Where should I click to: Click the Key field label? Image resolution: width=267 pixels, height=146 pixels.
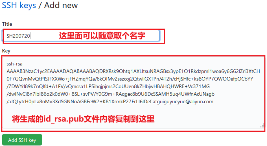(6, 51)
